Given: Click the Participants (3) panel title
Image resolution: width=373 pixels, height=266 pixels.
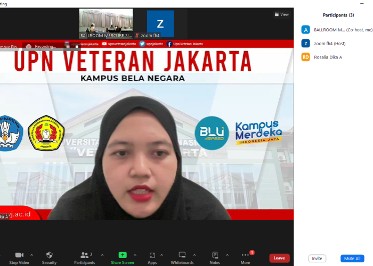Looking at the screenshot, I should (x=338, y=15).
